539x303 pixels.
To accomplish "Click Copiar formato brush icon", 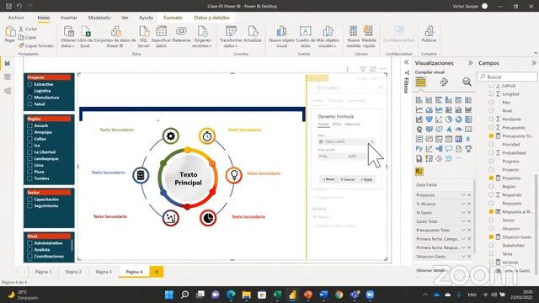I will (21, 45).
